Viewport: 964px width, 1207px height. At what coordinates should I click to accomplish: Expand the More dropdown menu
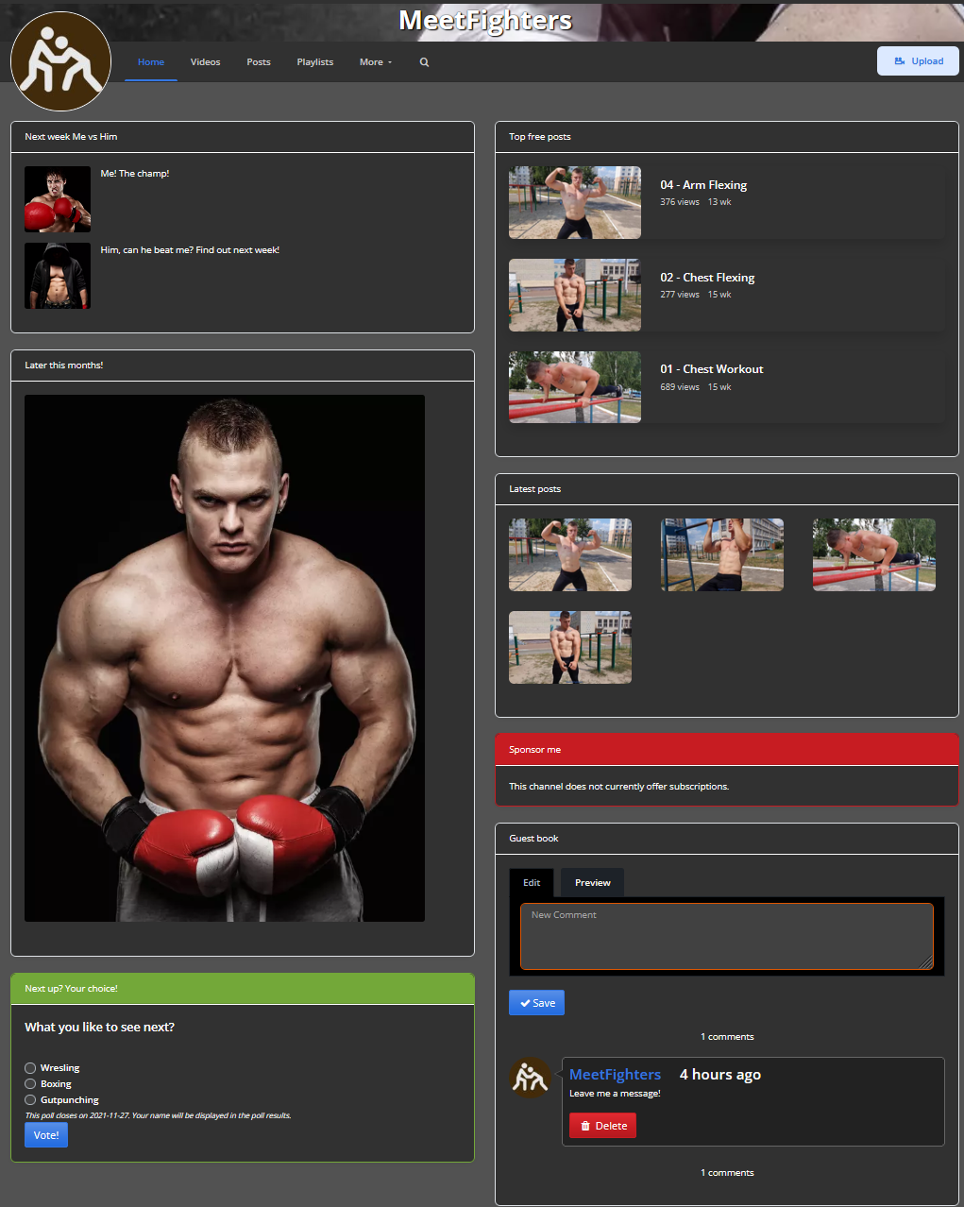tap(375, 62)
